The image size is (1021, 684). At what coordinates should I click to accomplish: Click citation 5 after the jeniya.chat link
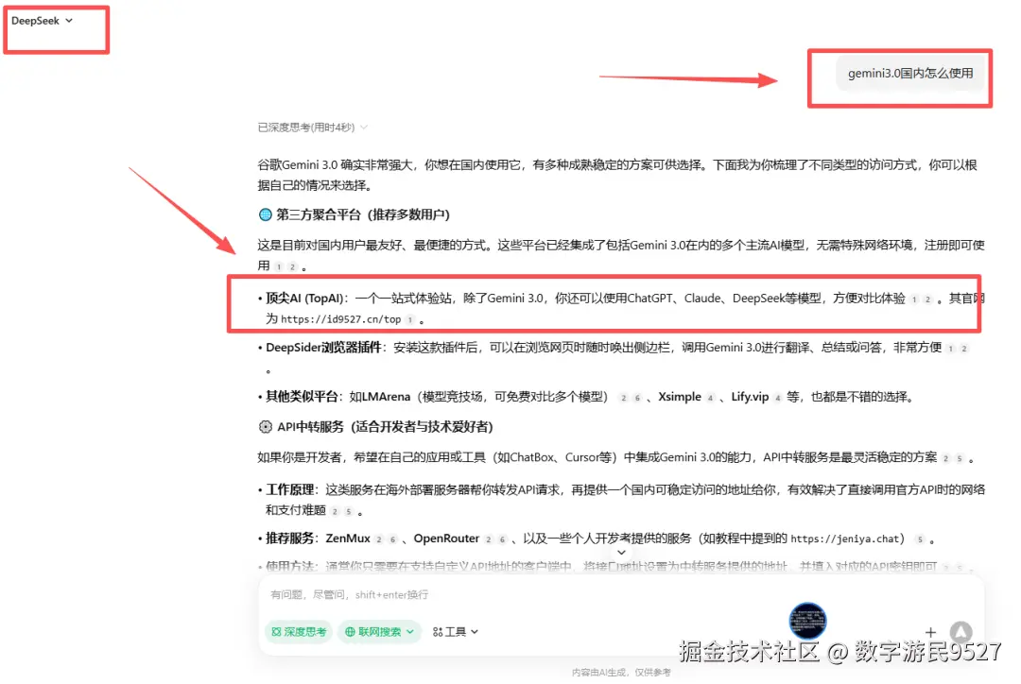pyautogui.click(x=920, y=539)
